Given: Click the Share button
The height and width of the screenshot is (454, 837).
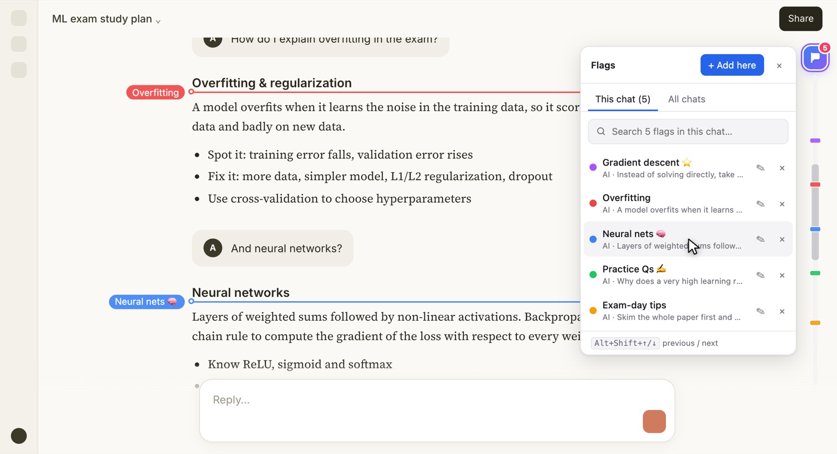Looking at the screenshot, I should point(800,19).
